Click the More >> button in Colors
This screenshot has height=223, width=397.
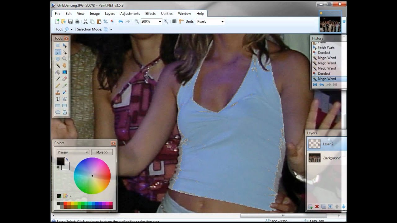click(x=102, y=152)
